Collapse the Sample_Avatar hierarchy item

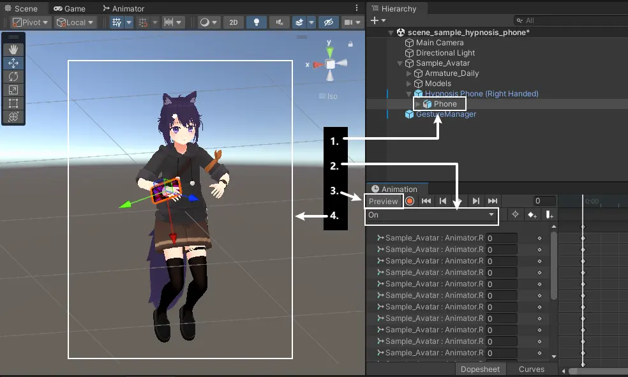[399, 63]
